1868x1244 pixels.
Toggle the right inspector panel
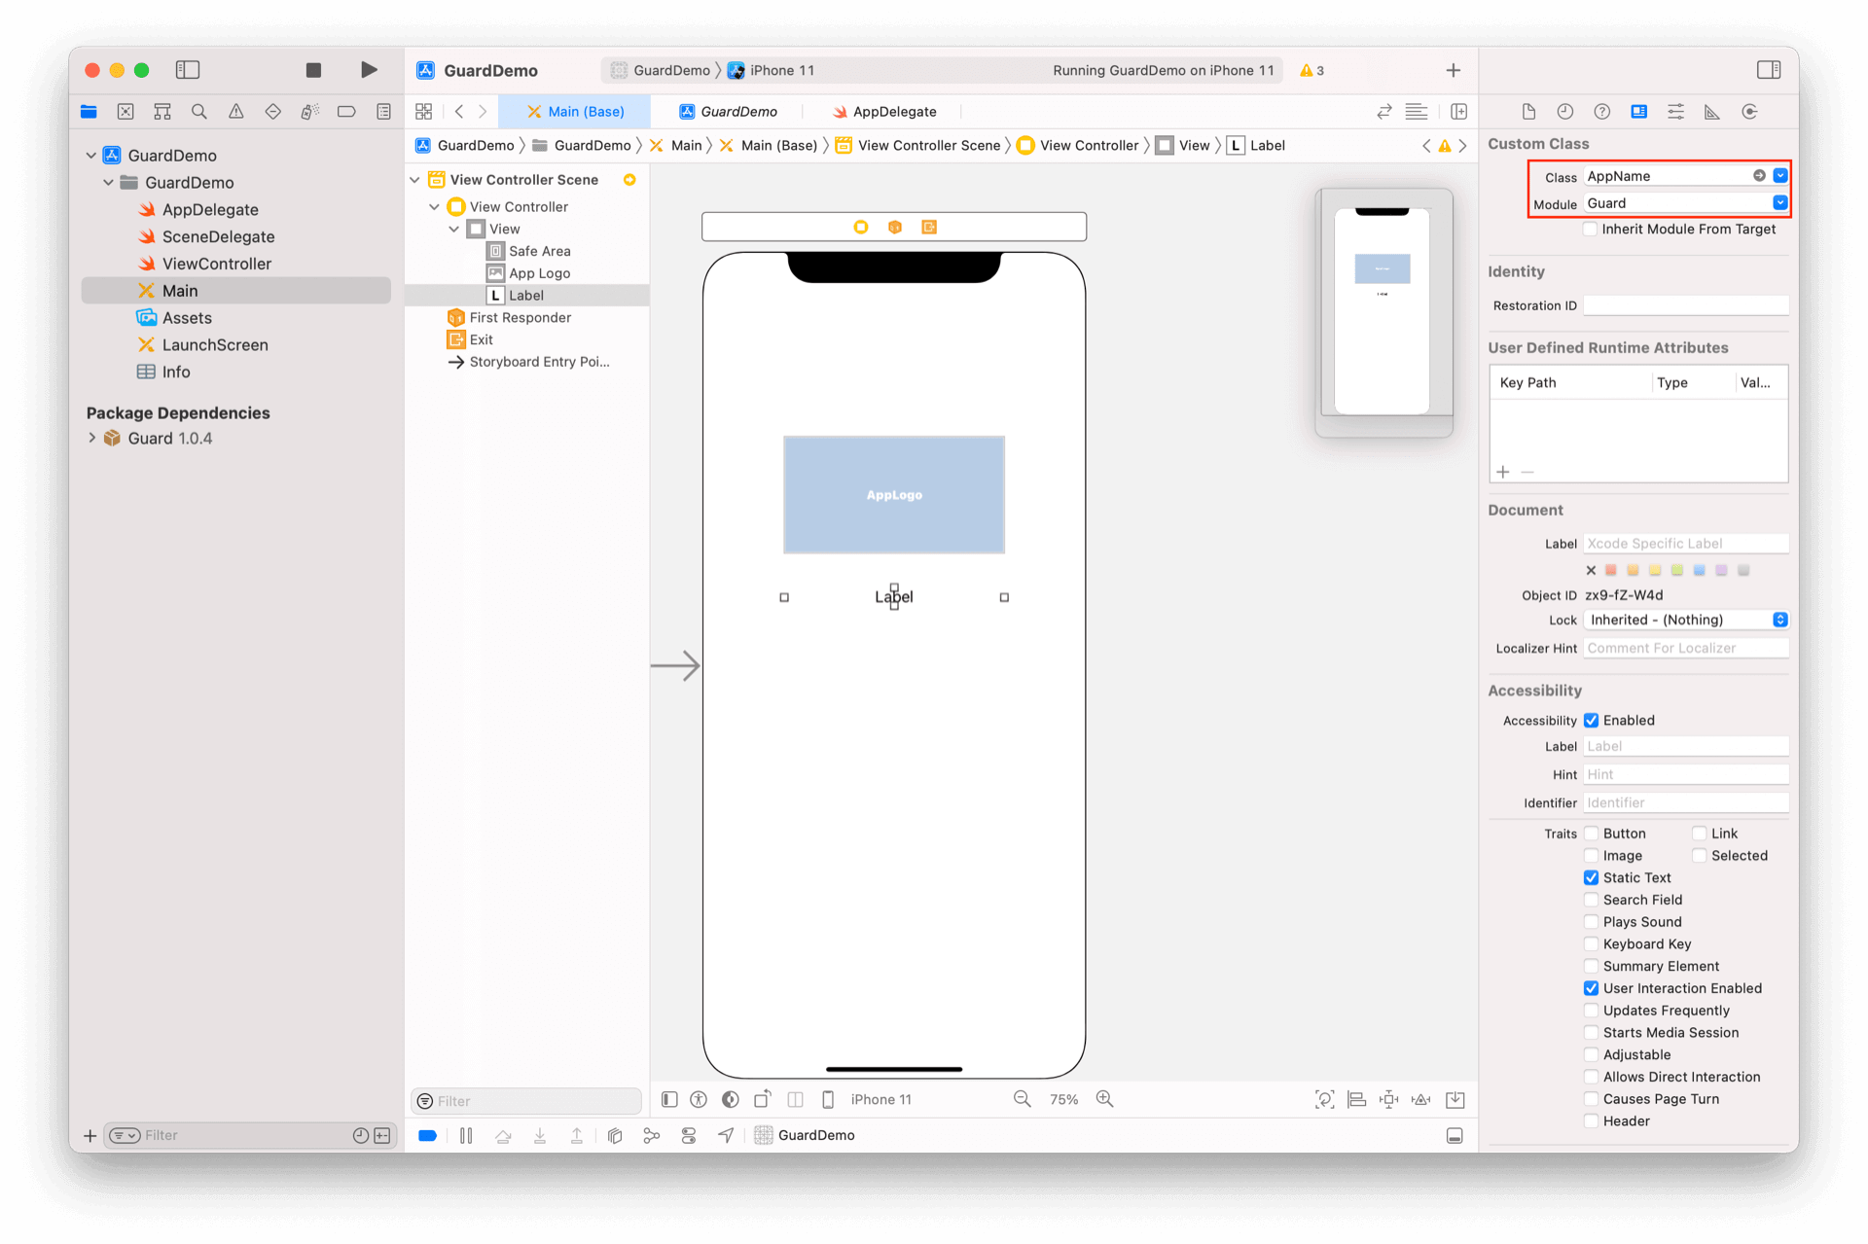point(1768,70)
